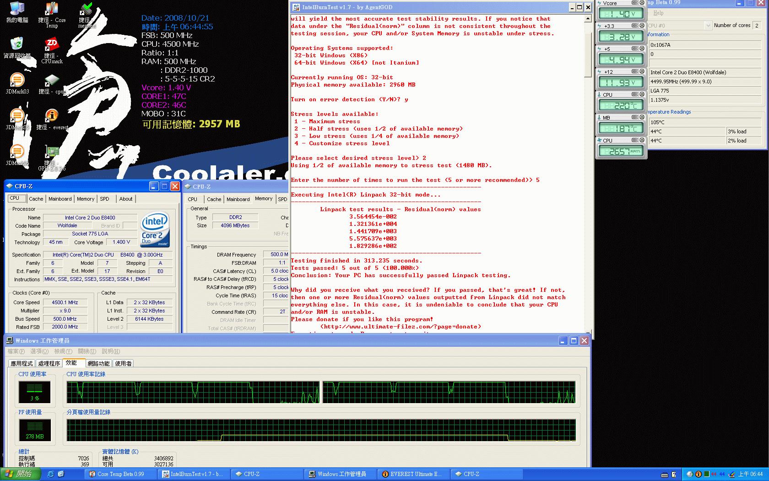
Task: Open the Core Temp desktop shortcut
Action: (x=52, y=15)
